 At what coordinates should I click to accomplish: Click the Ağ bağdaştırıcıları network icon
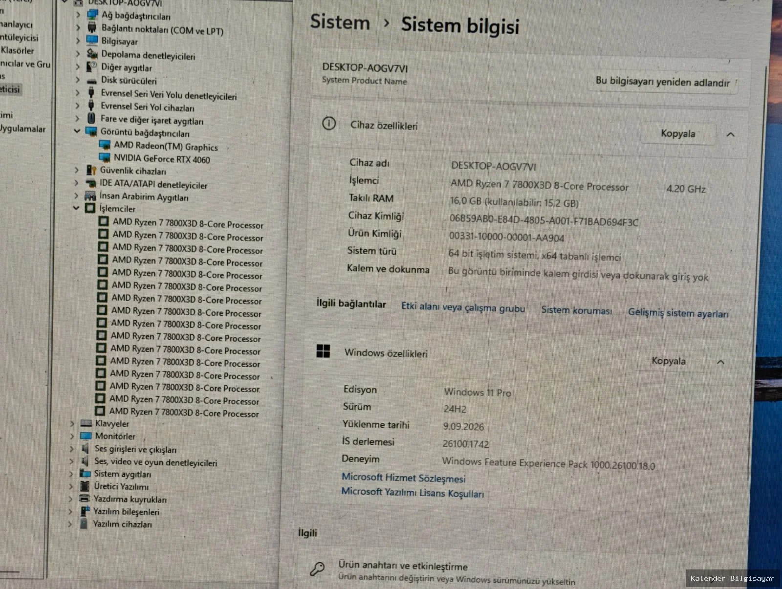(x=92, y=14)
